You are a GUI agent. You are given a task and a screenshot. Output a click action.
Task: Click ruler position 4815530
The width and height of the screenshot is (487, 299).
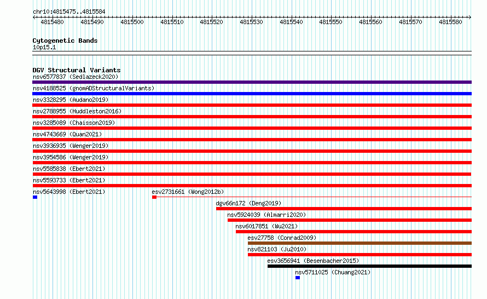(x=251, y=22)
